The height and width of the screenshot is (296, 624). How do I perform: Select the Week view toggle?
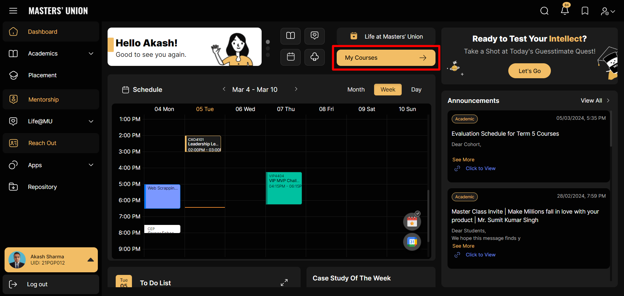[x=388, y=90]
